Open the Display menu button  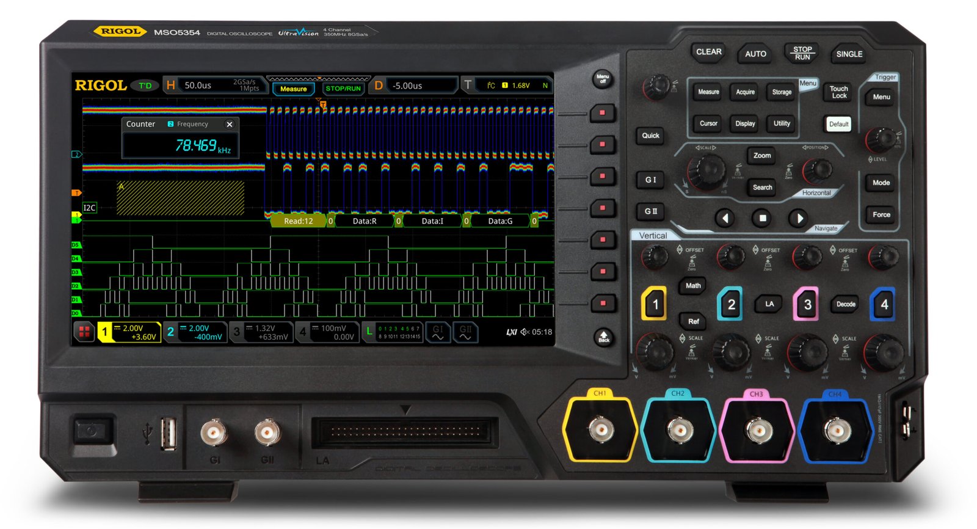(745, 123)
